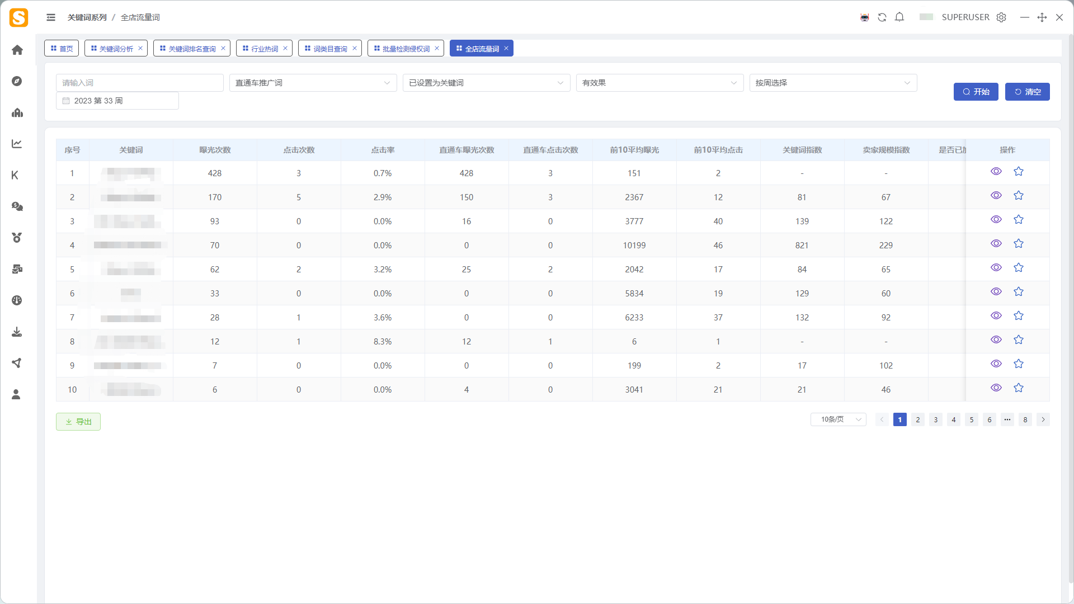Click the refresh icon in header
The width and height of the screenshot is (1074, 604).
[882, 17]
